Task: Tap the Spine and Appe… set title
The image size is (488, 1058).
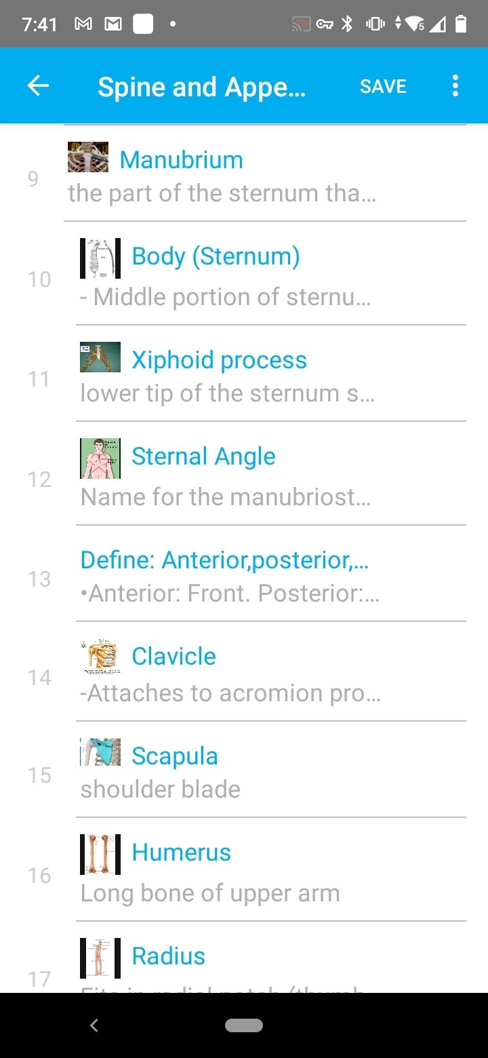Action: click(202, 87)
